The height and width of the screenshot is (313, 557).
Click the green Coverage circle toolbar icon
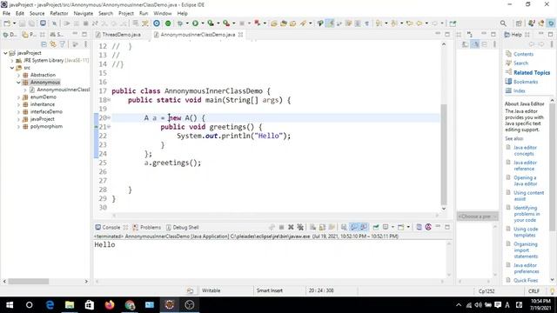pos(168,23)
